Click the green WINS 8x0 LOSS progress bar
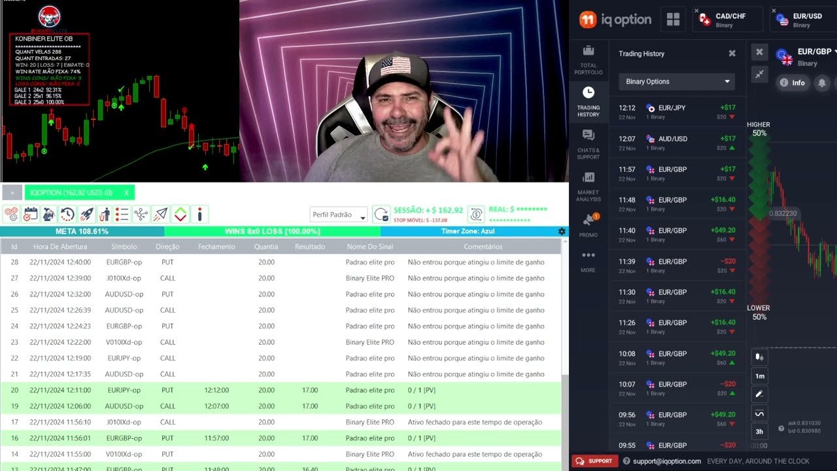 coord(272,232)
